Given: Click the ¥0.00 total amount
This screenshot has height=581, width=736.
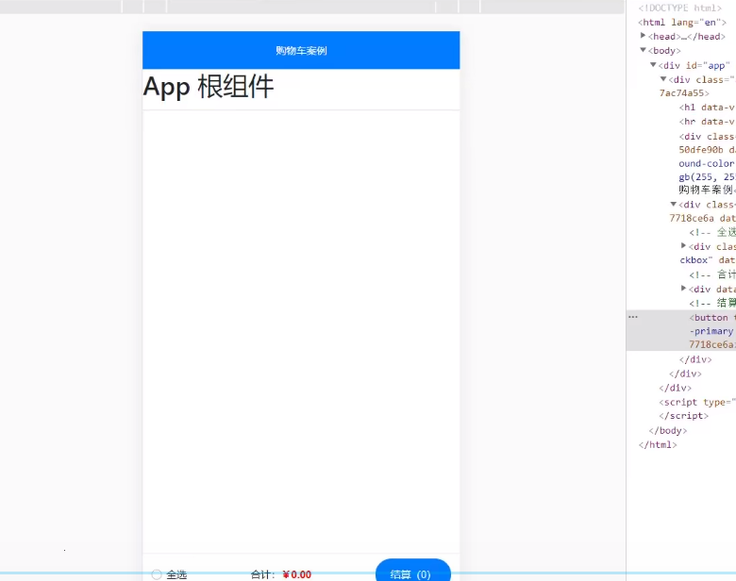Looking at the screenshot, I should tap(296, 574).
